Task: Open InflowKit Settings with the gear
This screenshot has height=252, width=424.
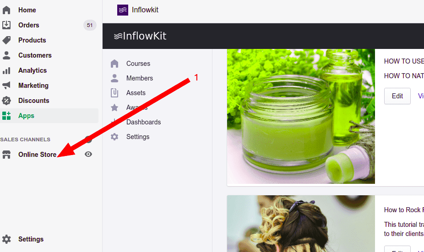Action: [x=114, y=137]
